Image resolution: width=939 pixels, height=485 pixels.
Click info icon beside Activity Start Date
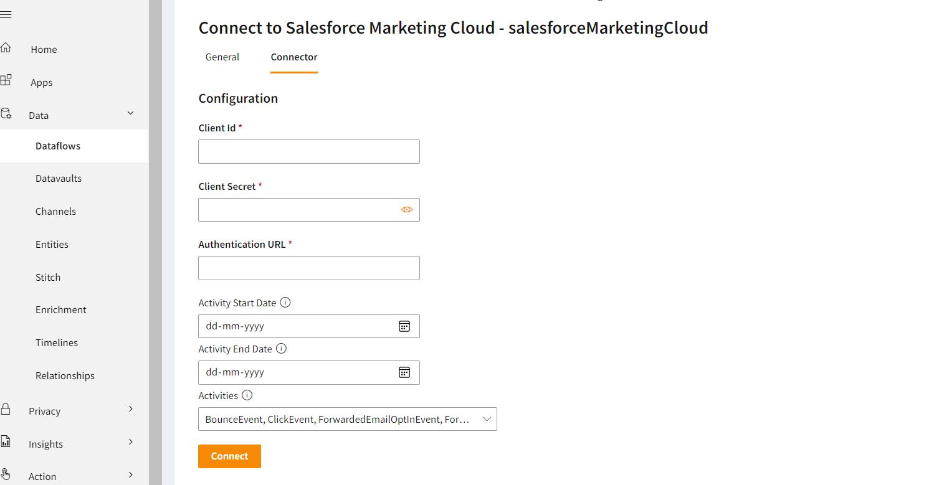(285, 303)
